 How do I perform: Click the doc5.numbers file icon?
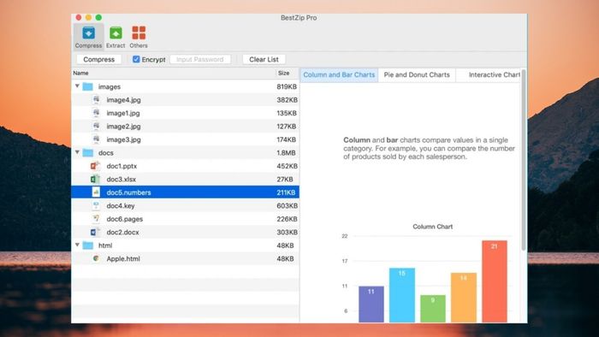(96, 192)
